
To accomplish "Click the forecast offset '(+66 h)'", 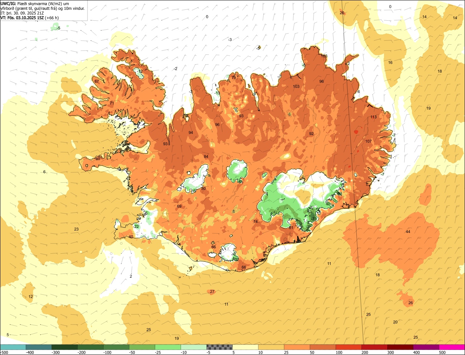I will tap(52, 17).
